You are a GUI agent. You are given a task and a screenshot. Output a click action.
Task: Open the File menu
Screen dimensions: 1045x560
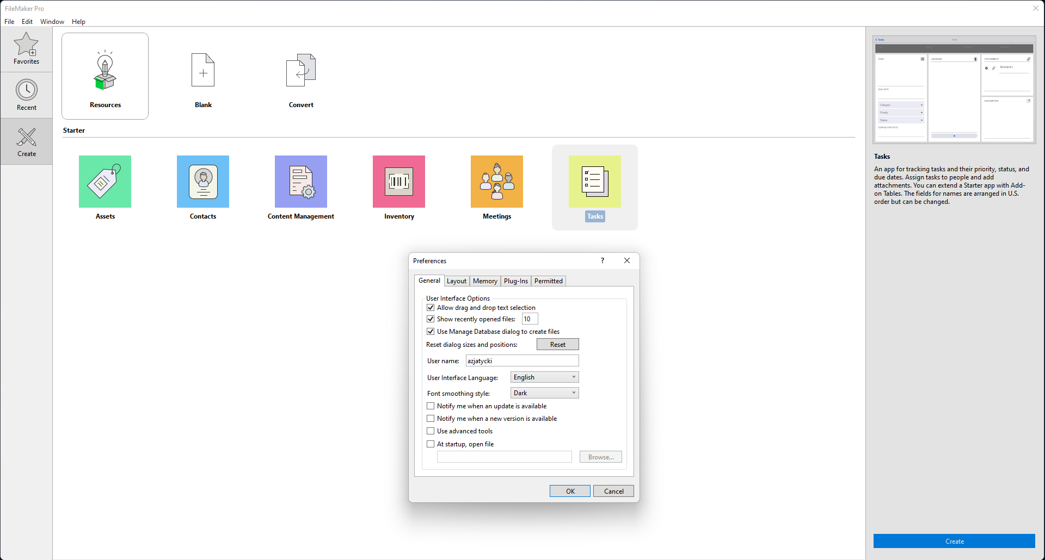pyautogui.click(x=9, y=22)
